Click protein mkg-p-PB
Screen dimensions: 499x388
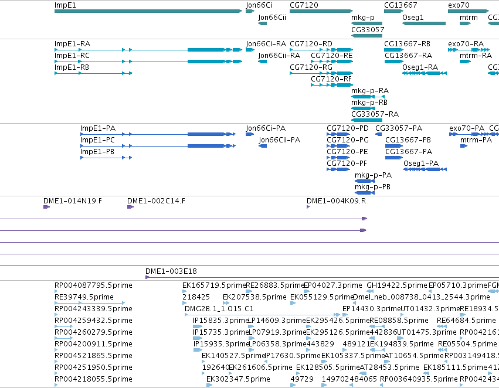click(365, 193)
